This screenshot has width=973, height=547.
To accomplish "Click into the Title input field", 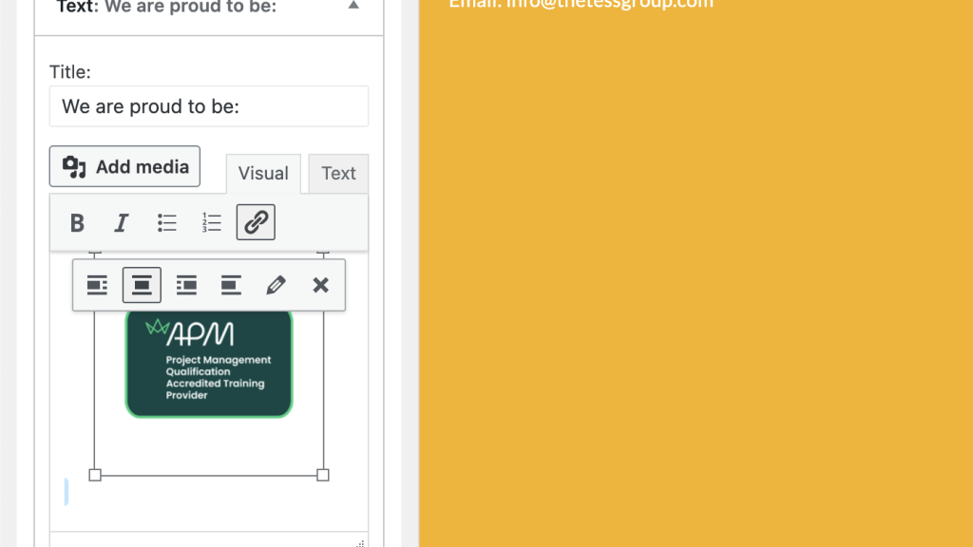I will (209, 106).
